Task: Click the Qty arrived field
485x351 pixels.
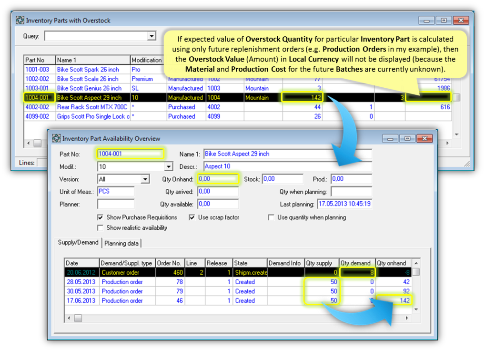Action: 218,192
